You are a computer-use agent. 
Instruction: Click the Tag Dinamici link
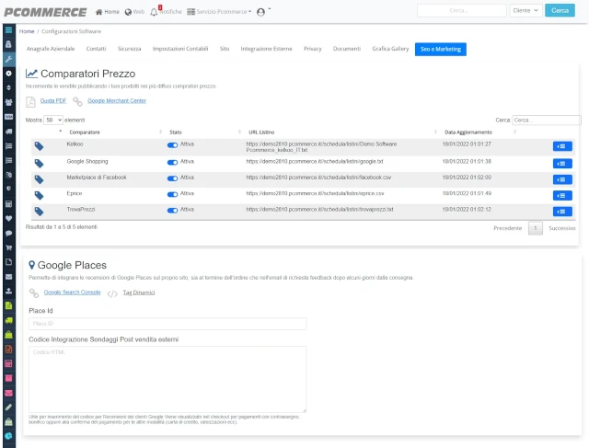(x=139, y=293)
